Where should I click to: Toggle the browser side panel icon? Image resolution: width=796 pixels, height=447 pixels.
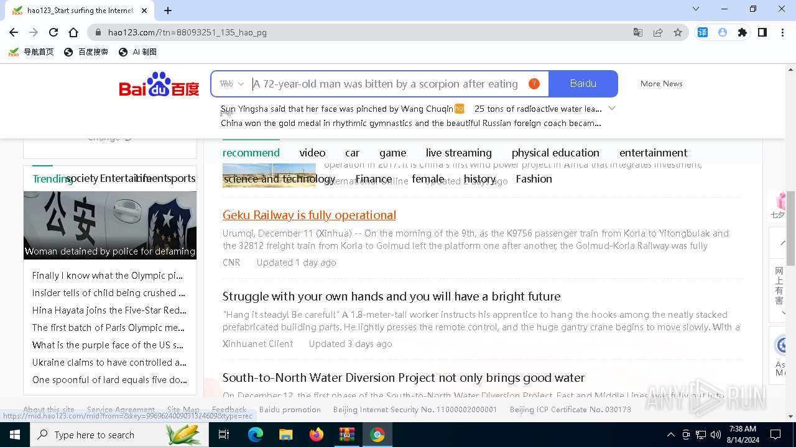click(x=762, y=32)
